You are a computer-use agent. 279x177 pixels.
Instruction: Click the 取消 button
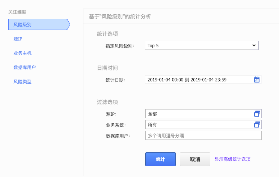click(x=195, y=159)
